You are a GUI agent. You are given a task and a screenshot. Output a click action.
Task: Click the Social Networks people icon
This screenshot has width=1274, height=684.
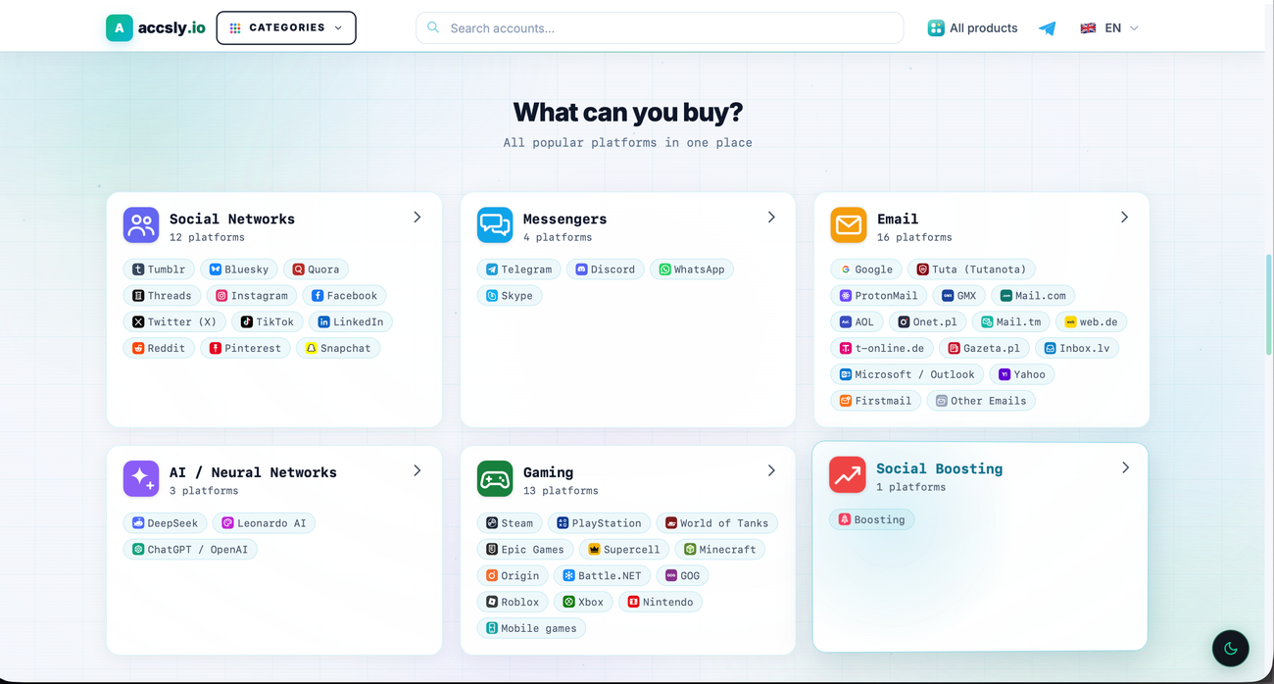(x=141, y=225)
